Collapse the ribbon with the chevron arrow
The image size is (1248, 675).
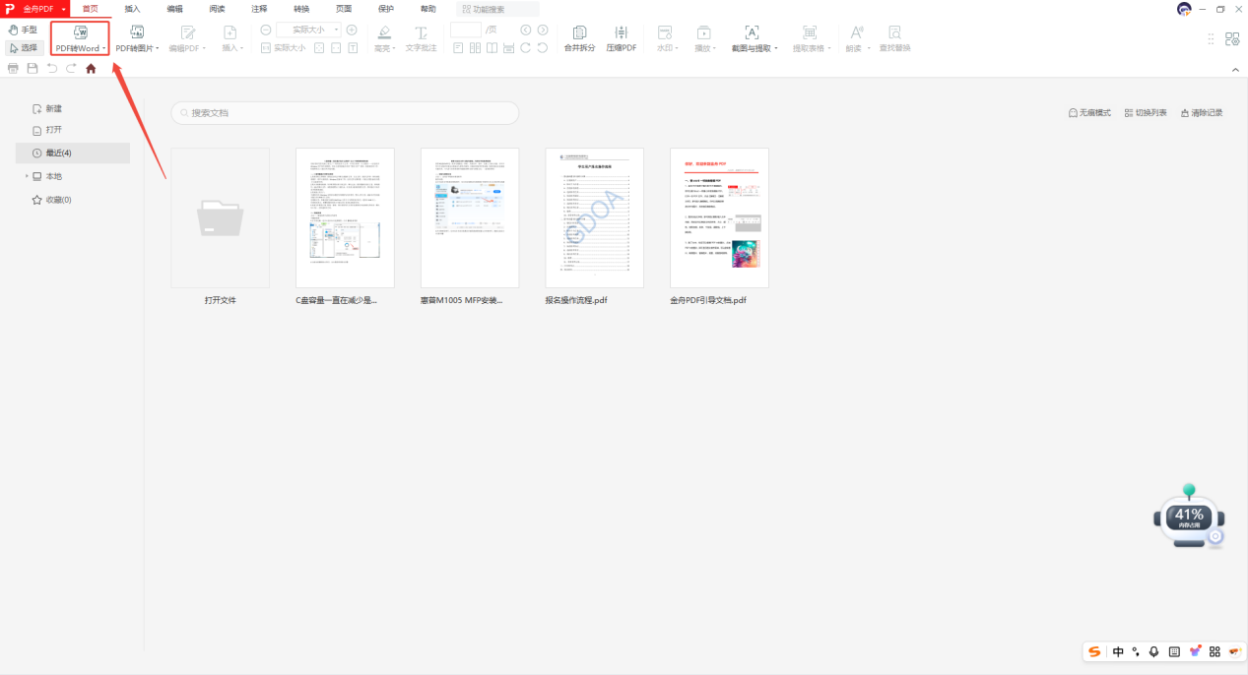(1235, 70)
